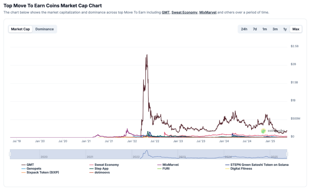Toggle Genopets legend entry
Screen dimensions: 315x193
31,169
